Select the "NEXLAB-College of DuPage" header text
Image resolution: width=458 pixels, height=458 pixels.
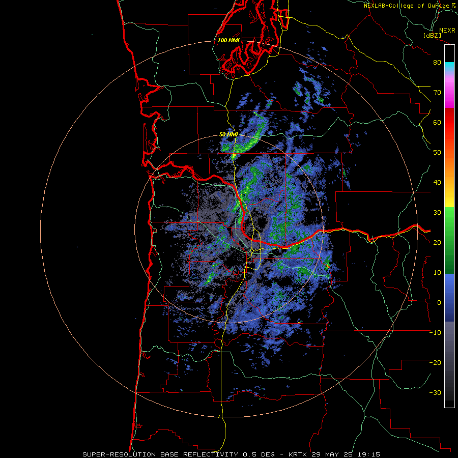(408, 6)
